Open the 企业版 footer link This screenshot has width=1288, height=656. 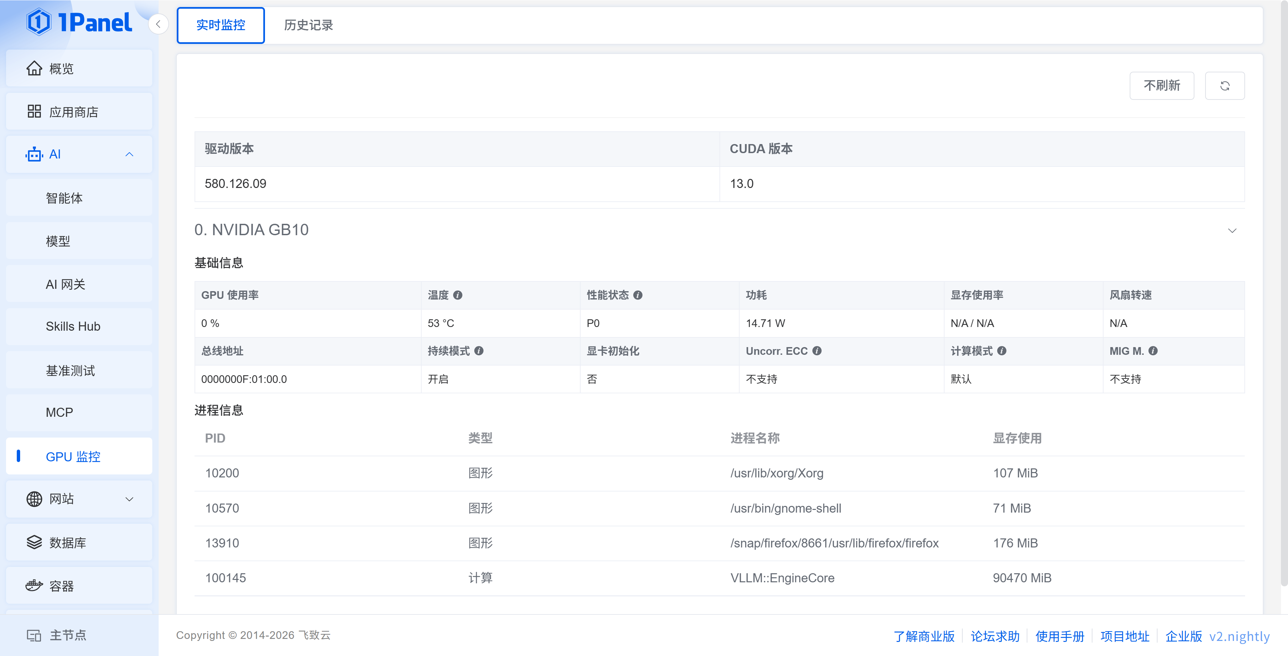click(x=1183, y=636)
